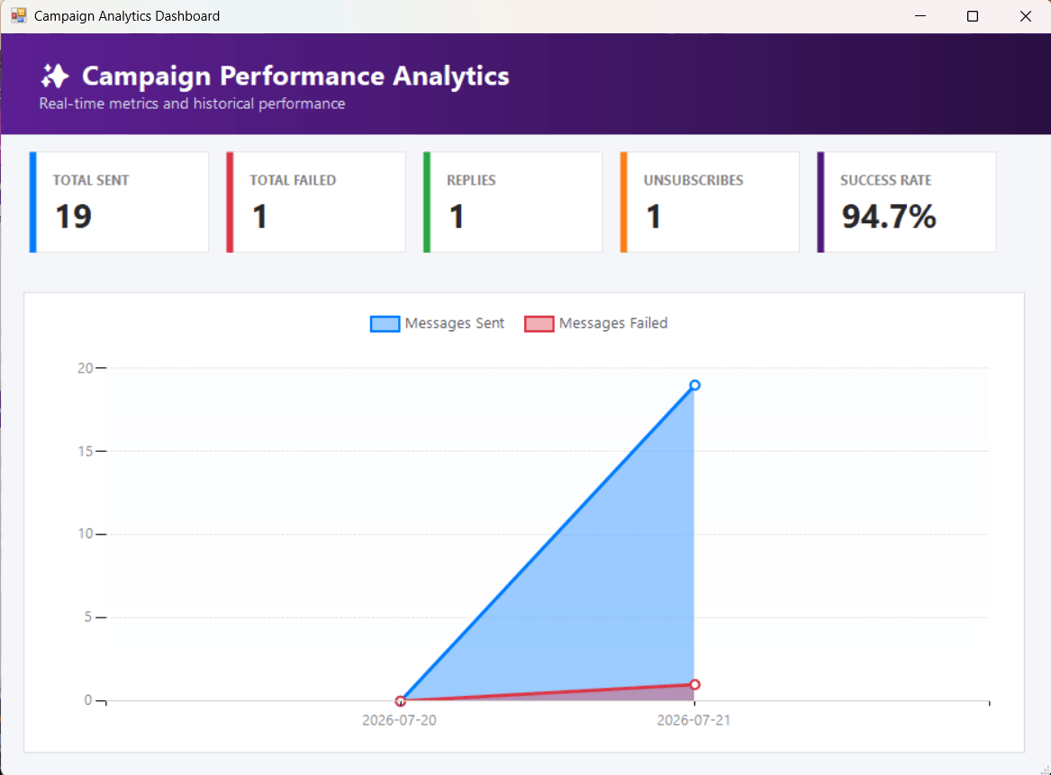Click the Campaign Performance Analytics heading

(295, 76)
